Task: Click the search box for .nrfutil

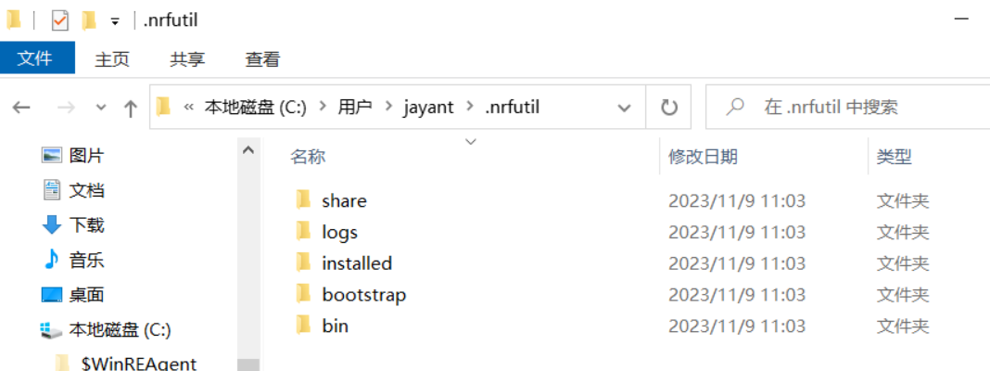Action: pyautogui.click(x=846, y=108)
